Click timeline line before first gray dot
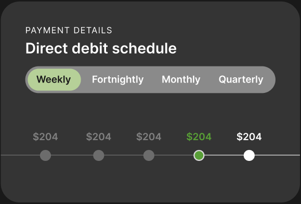 (x=20, y=155)
